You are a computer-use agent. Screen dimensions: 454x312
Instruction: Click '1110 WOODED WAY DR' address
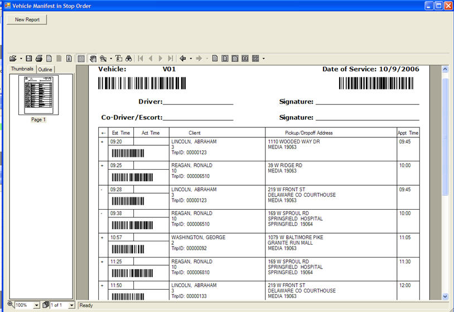click(x=294, y=142)
